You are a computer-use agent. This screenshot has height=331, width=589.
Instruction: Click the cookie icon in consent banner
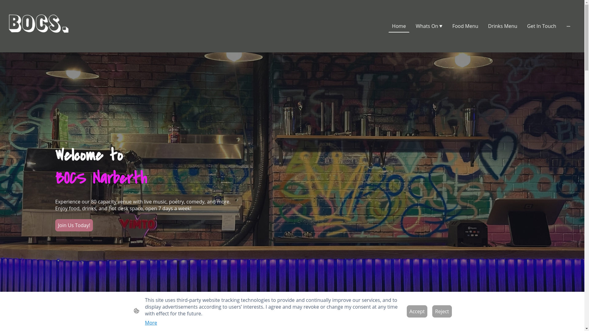coord(137,311)
